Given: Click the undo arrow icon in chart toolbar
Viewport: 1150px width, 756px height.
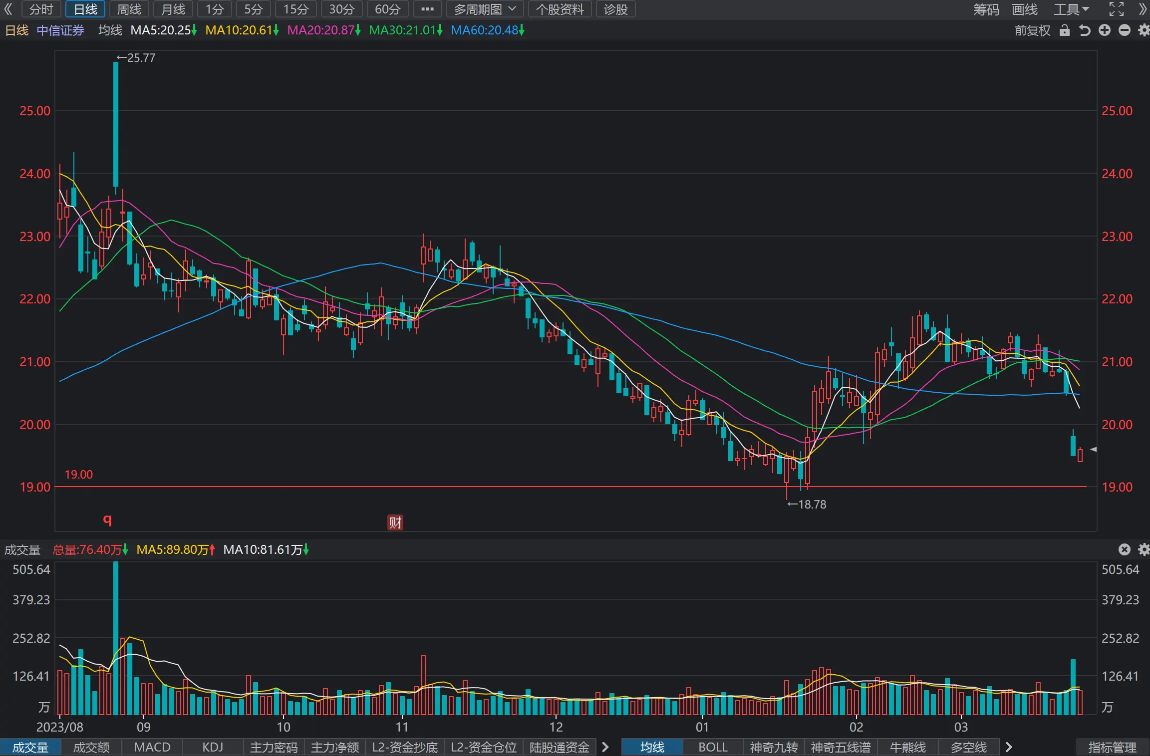Looking at the screenshot, I should pos(1085,30).
